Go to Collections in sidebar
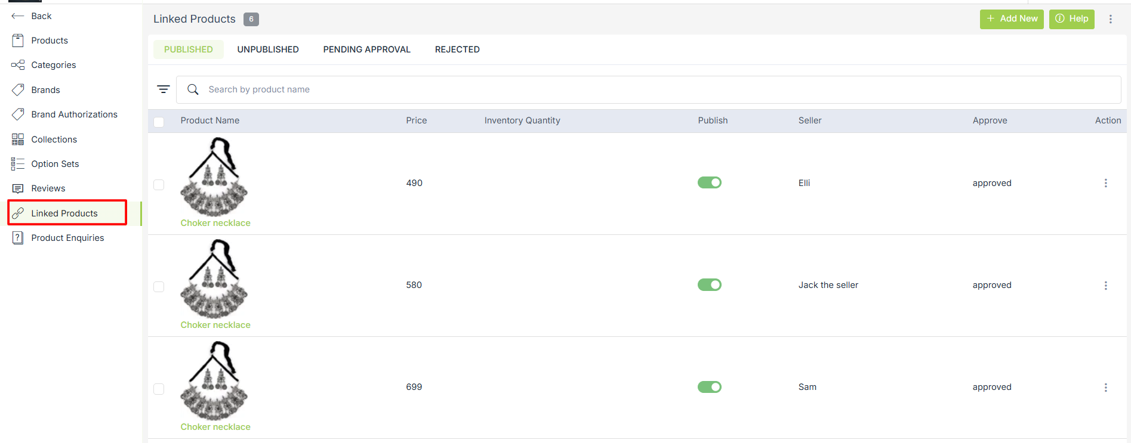Viewport: 1131px width, 443px height. point(54,140)
